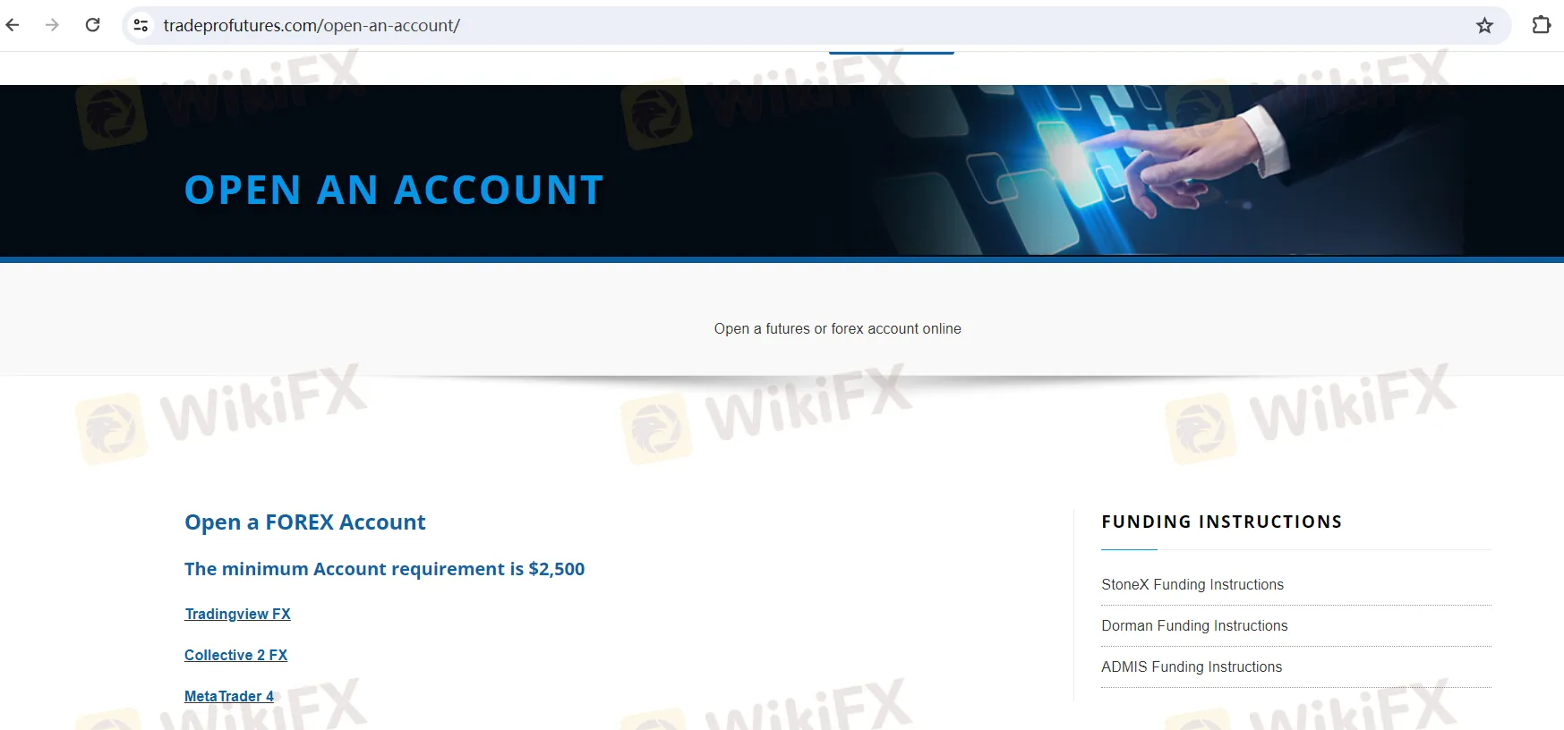The height and width of the screenshot is (730, 1564).
Task: Click the OPEN AN ACCOUNT banner title
Action: 394,190
